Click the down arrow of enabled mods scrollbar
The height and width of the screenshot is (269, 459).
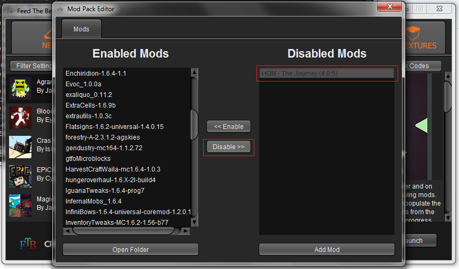(195, 222)
